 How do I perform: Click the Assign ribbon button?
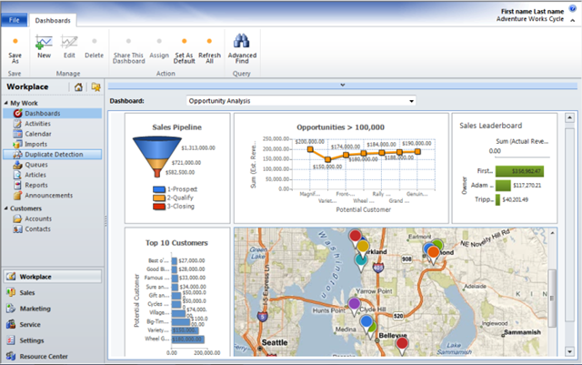click(x=159, y=47)
